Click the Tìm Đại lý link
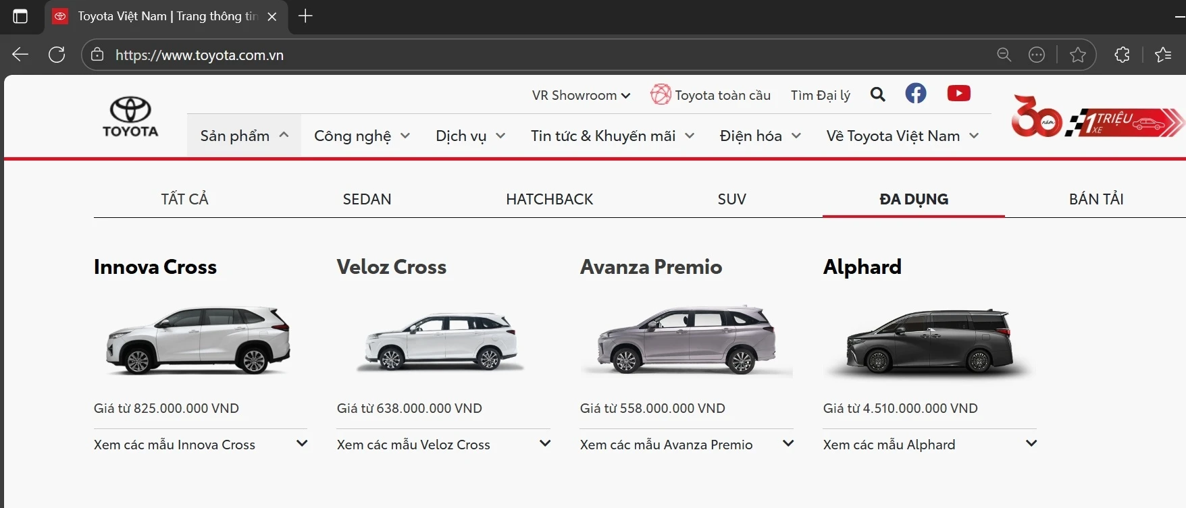The width and height of the screenshot is (1186, 508). [820, 95]
